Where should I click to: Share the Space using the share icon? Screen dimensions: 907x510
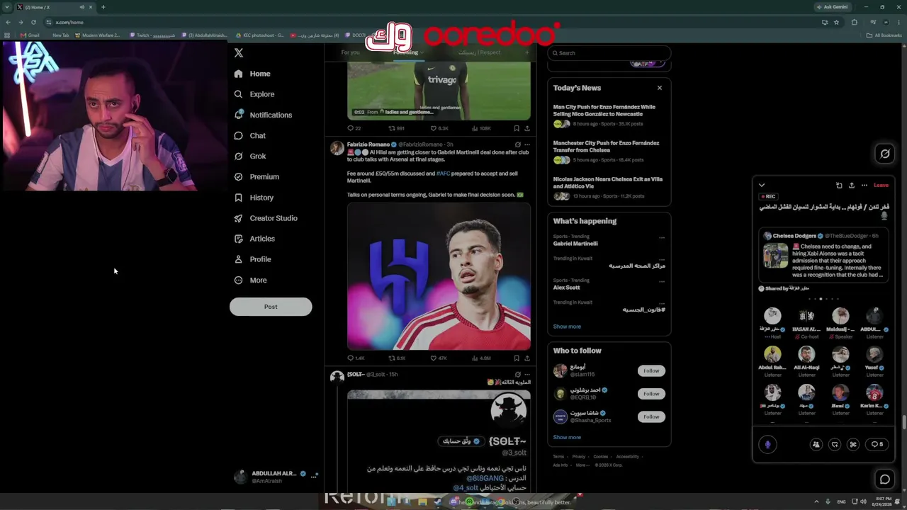[x=852, y=186]
